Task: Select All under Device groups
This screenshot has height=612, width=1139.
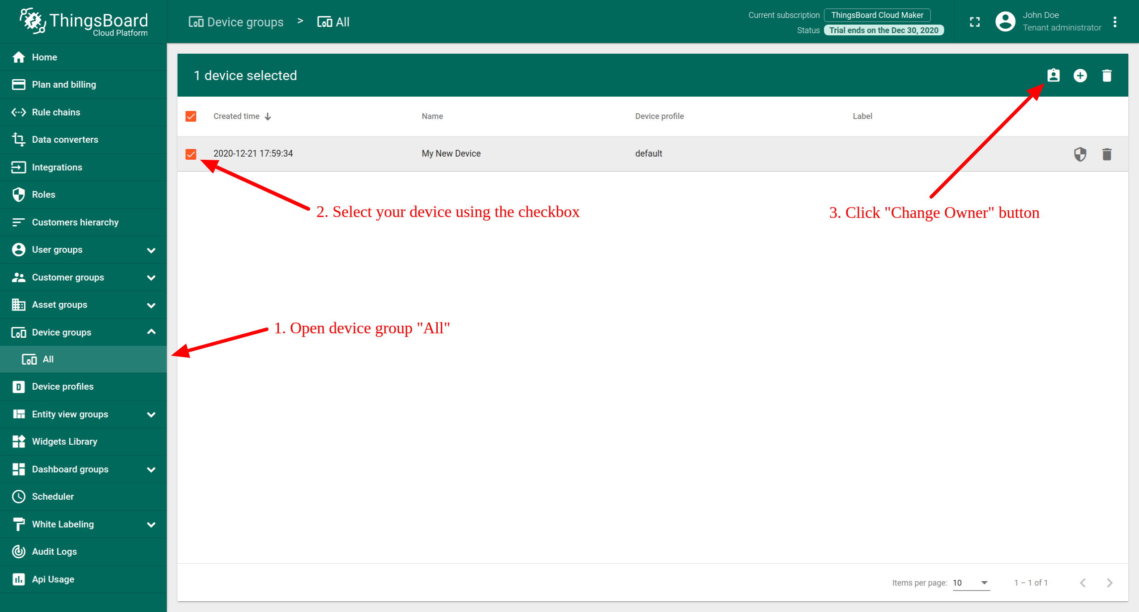Action: click(x=83, y=359)
